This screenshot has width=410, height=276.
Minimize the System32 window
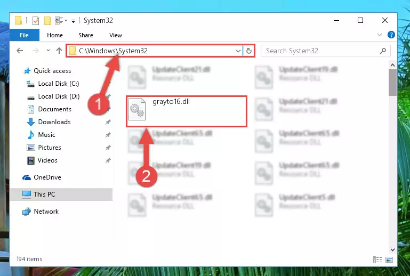(336, 20)
